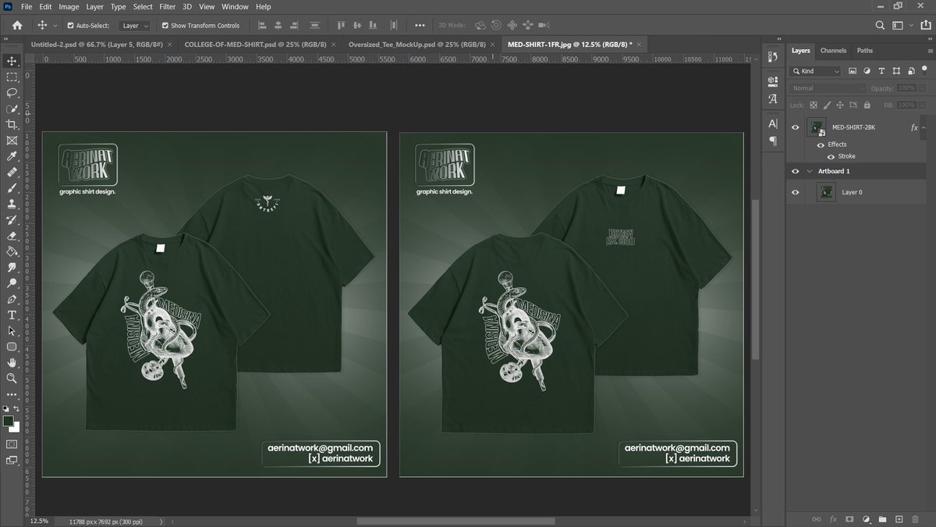Open the Home screen icon
Image resolution: width=936 pixels, height=527 pixels.
point(16,25)
